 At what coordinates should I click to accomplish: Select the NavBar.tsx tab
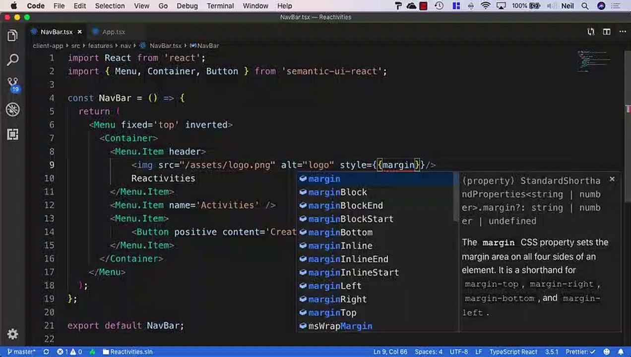pos(56,32)
